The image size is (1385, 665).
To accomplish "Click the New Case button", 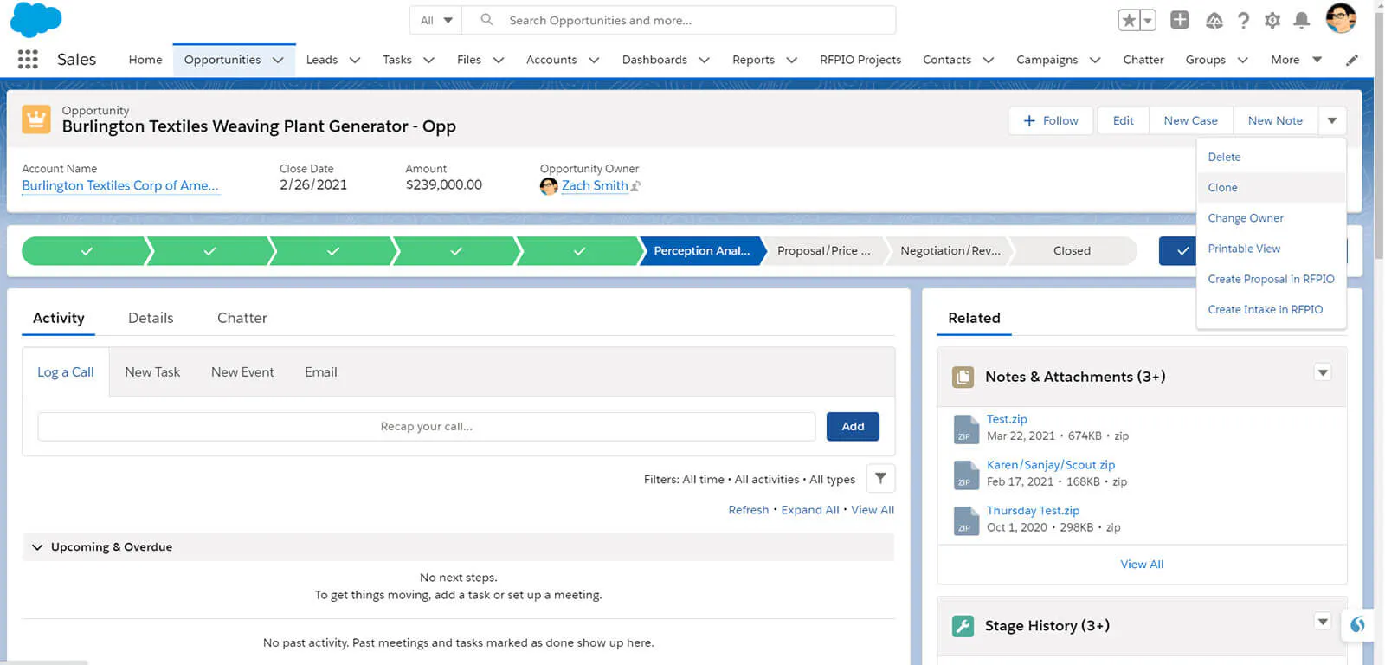I will 1190,120.
